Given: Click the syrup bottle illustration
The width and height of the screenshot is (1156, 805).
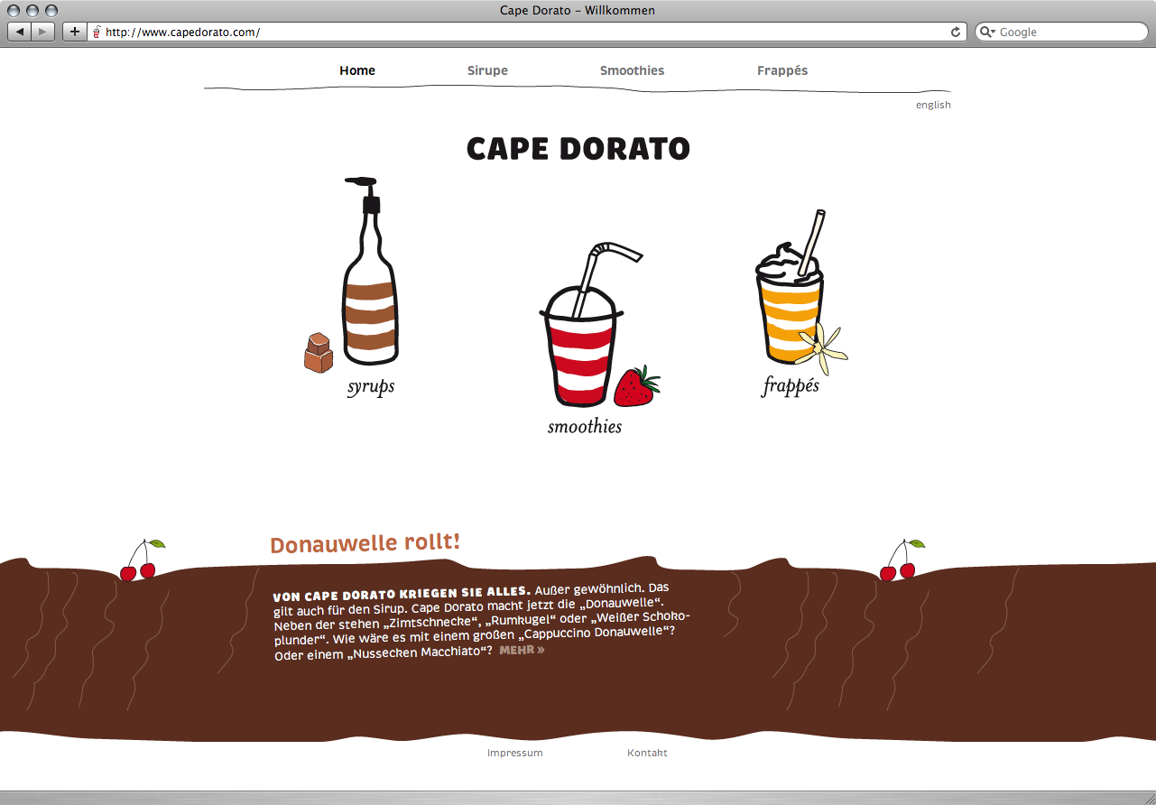Looking at the screenshot, I should [x=369, y=271].
